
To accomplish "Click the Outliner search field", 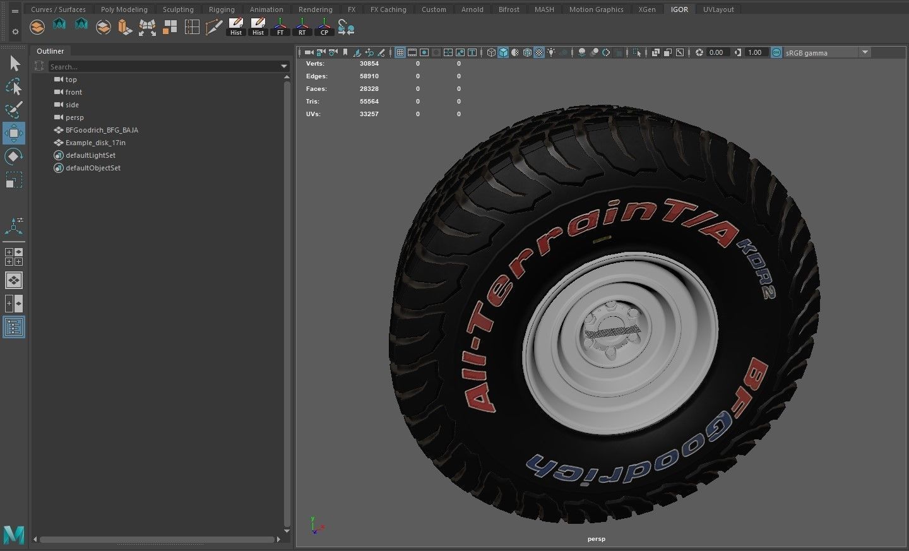I will (164, 66).
